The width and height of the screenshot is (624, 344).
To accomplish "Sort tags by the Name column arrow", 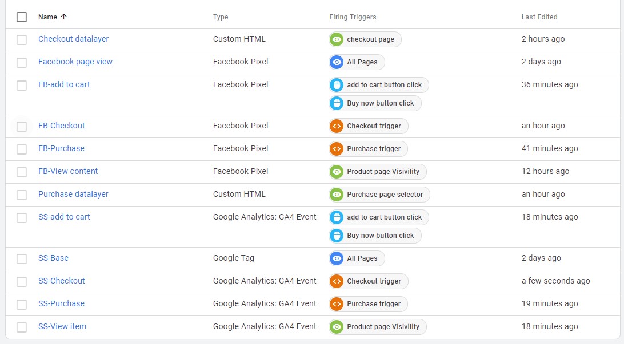I will 63,17.
